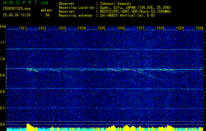This screenshot has width=206, height=131.
Task: Select the filename 2508301320.png
Action: tap(17, 9)
